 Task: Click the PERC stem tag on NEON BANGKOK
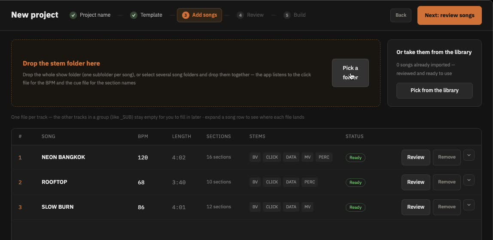324,157
